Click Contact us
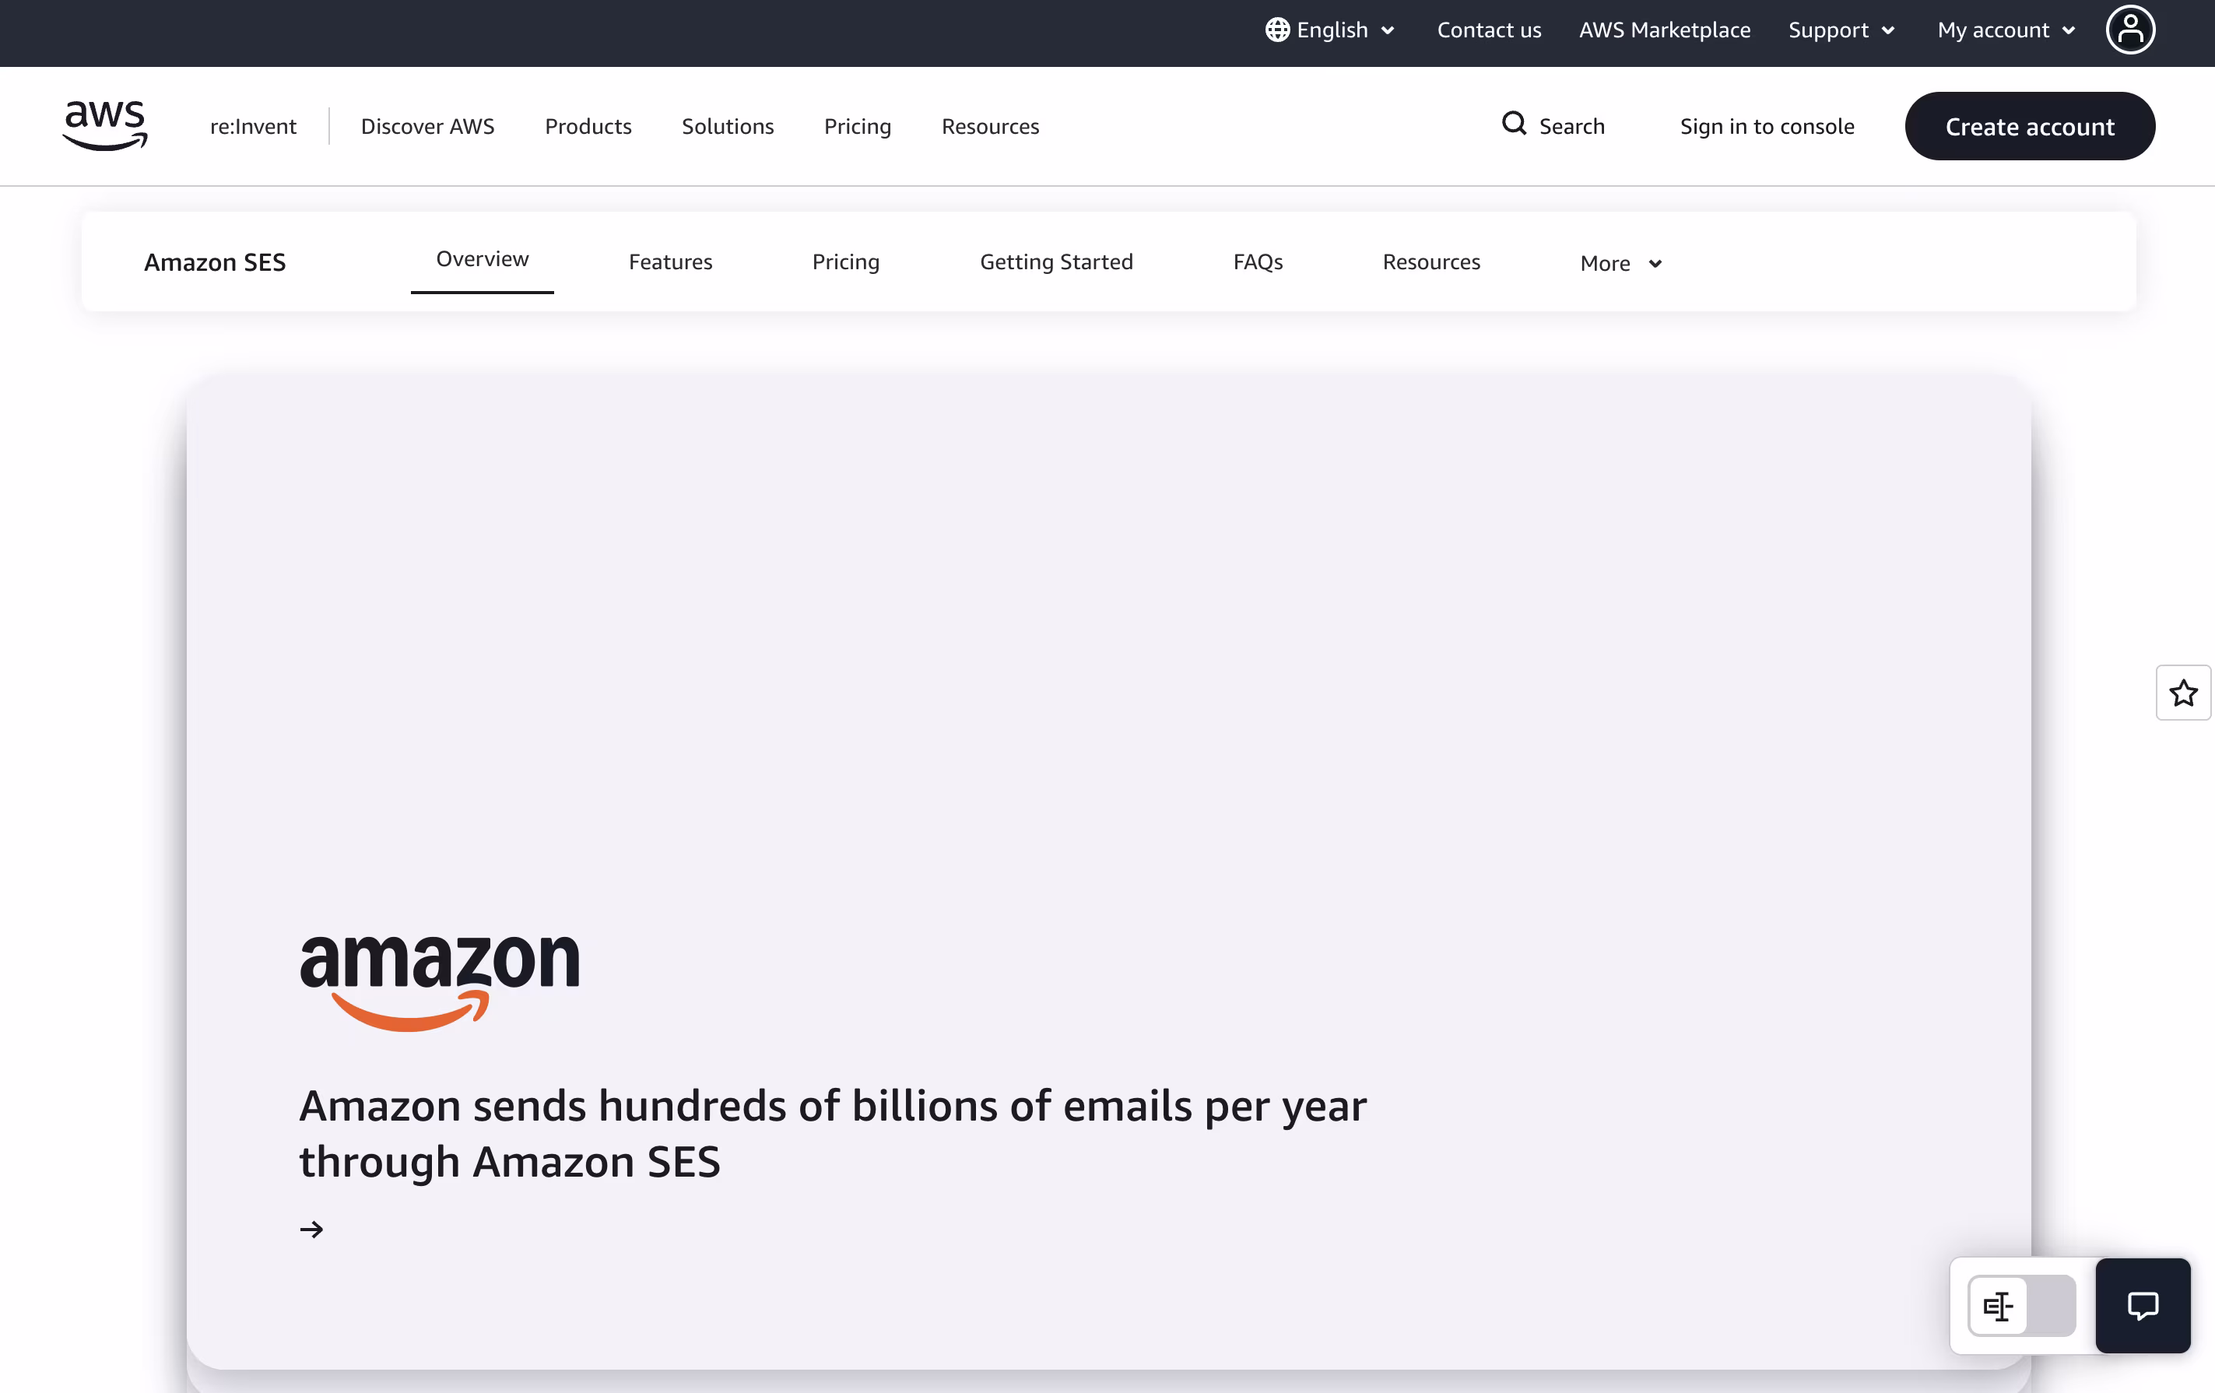This screenshot has height=1393, width=2215. [x=1489, y=30]
